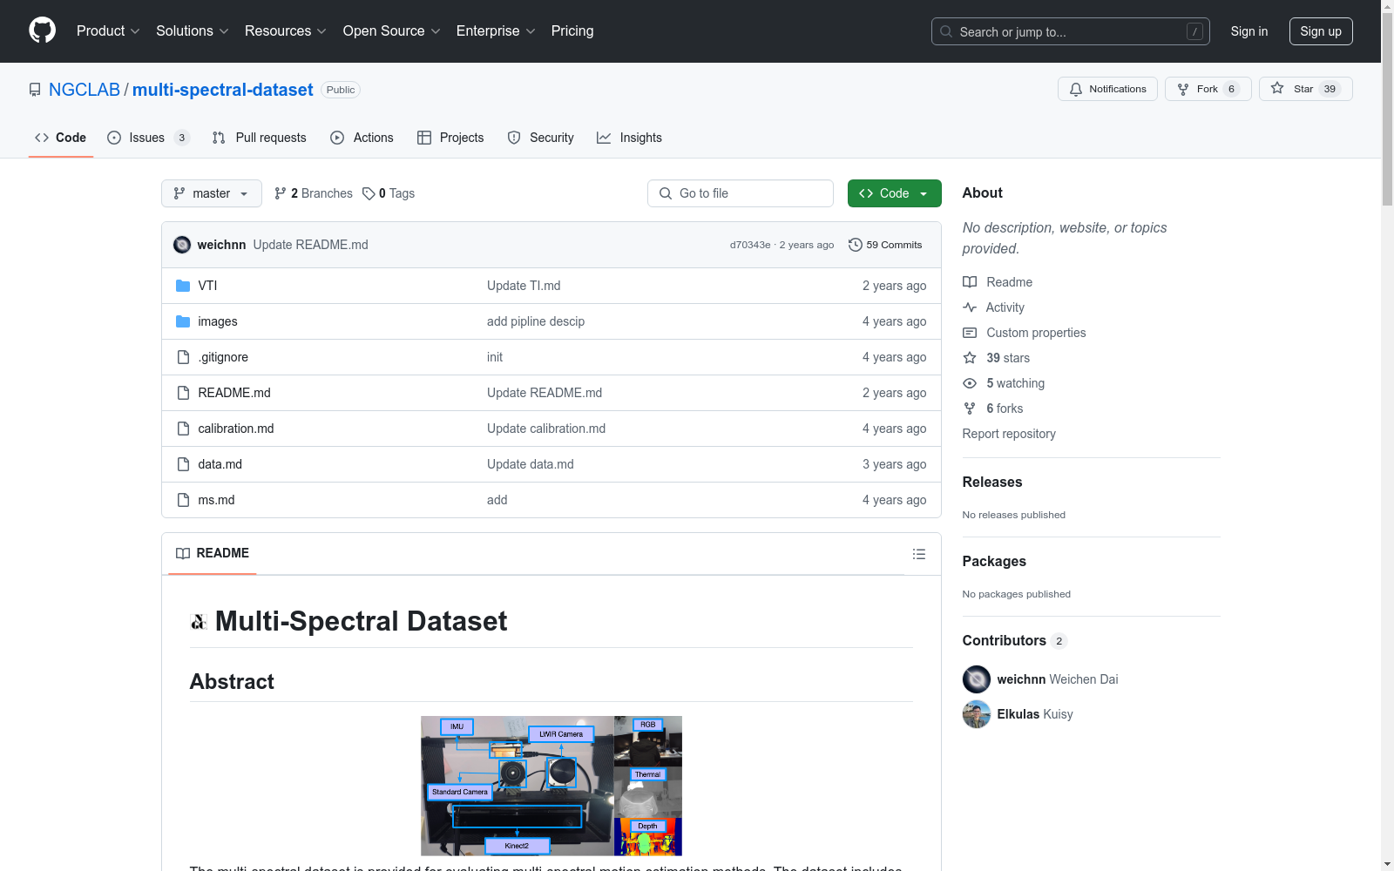Open commit hash d70343e
Image resolution: width=1394 pixels, height=871 pixels.
750,245
